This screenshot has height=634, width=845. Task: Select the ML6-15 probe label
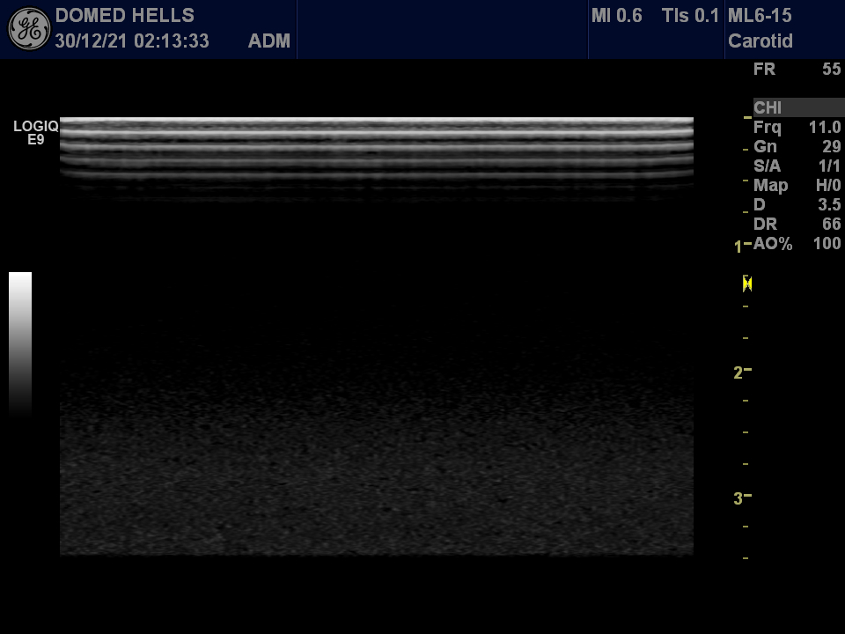pyautogui.click(x=760, y=16)
